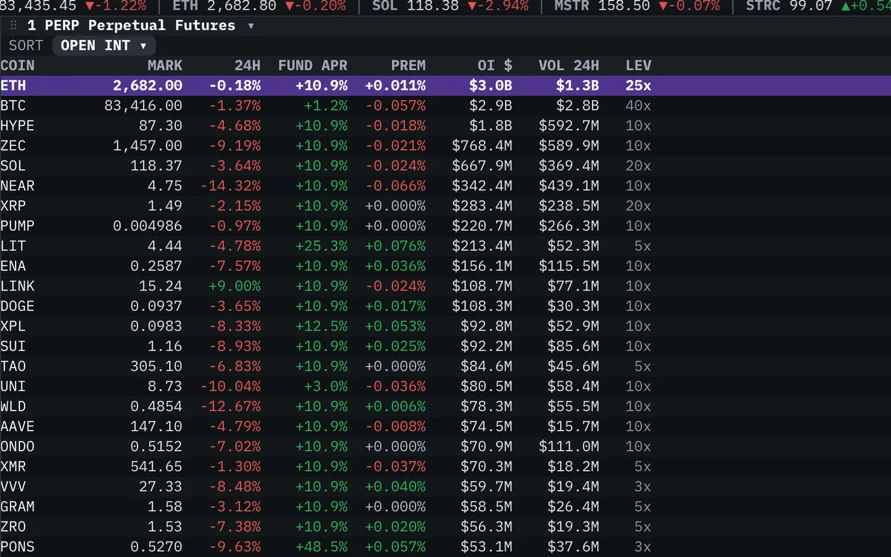Sort by the FUND APR column header

tap(313, 65)
